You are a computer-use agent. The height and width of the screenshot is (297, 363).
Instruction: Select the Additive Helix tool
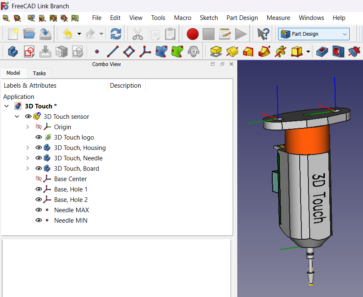(x=281, y=51)
